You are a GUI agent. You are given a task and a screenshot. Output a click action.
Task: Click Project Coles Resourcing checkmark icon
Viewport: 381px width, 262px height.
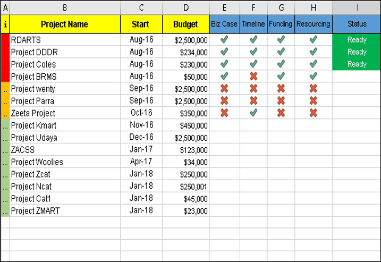(314, 64)
